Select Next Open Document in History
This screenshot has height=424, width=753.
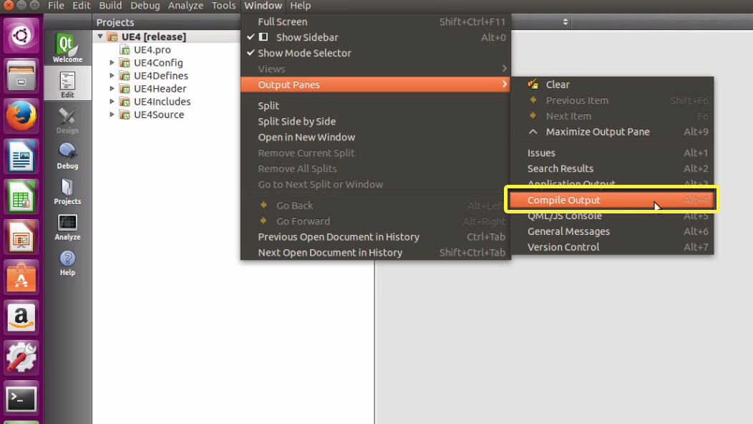[x=376, y=253]
